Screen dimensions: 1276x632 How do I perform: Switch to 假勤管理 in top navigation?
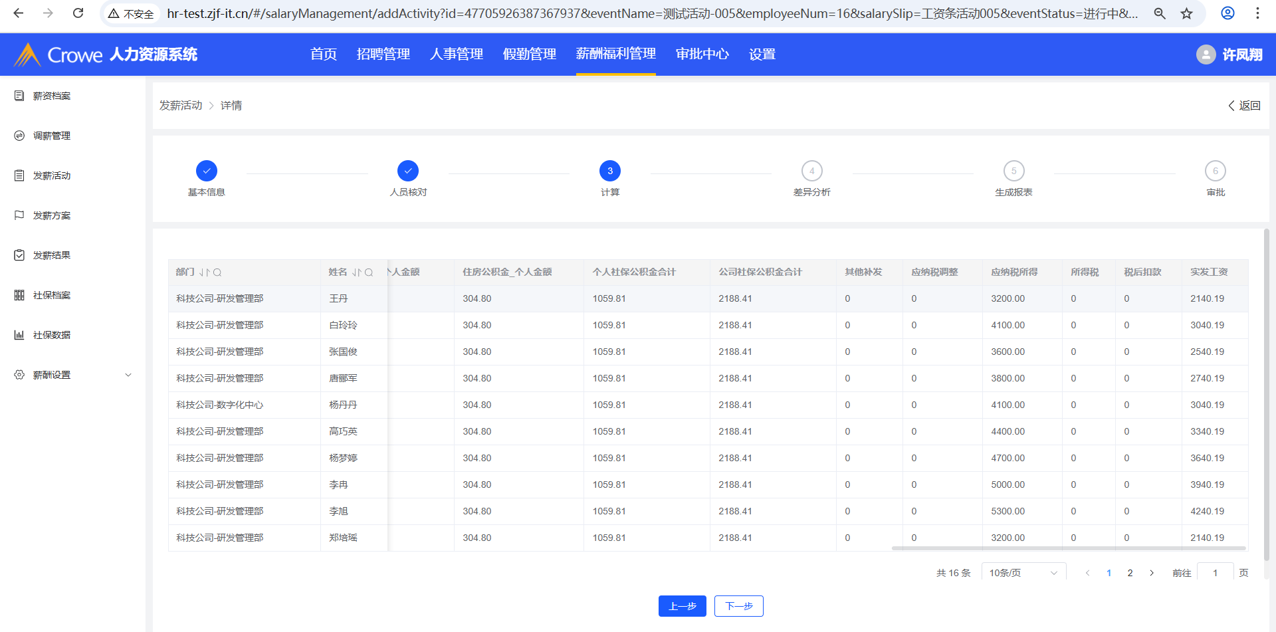point(529,54)
